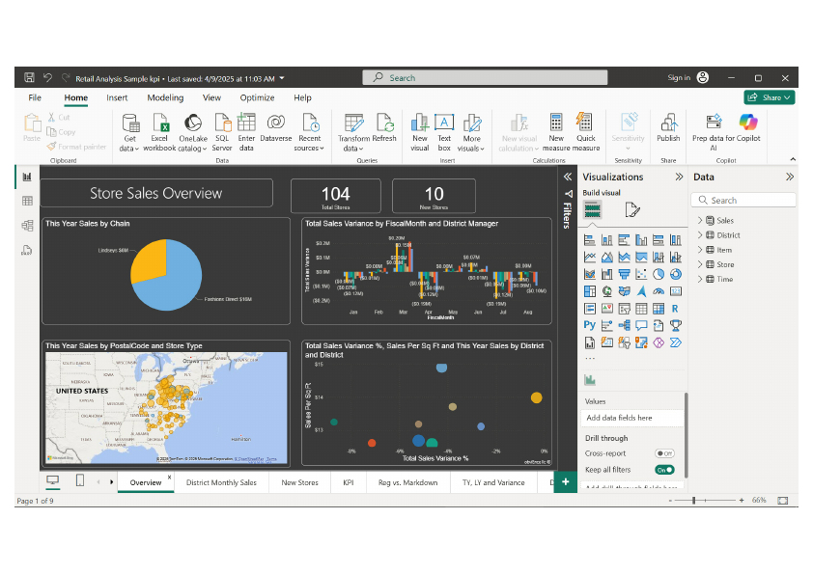Select the Treemap visualization icon
The image size is (813, 574).
pyautogui.click(x=590, y=291)
